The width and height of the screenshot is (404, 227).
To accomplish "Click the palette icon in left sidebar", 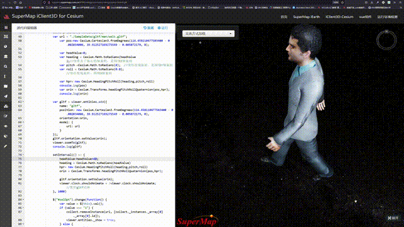I will point(6,136).
